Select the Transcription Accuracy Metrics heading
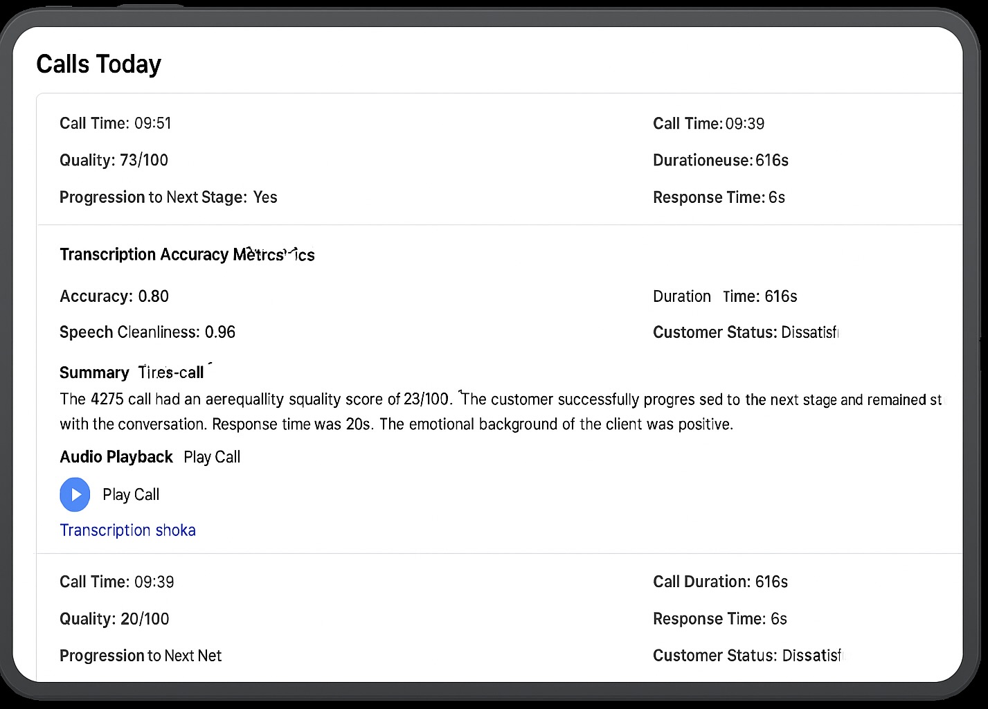Viewport: 988px width, 709px height. 187,255
